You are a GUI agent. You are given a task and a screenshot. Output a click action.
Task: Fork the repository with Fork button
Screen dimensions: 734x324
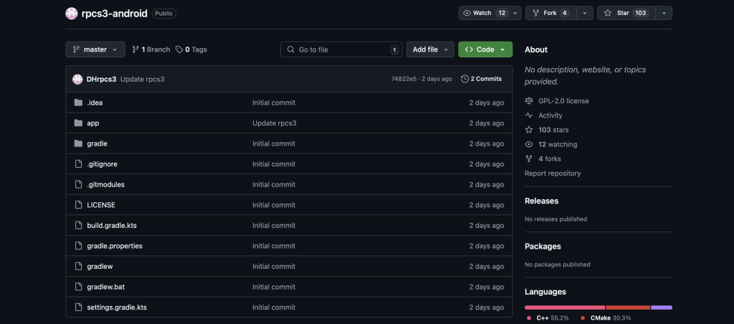click(x=551, y=13)
